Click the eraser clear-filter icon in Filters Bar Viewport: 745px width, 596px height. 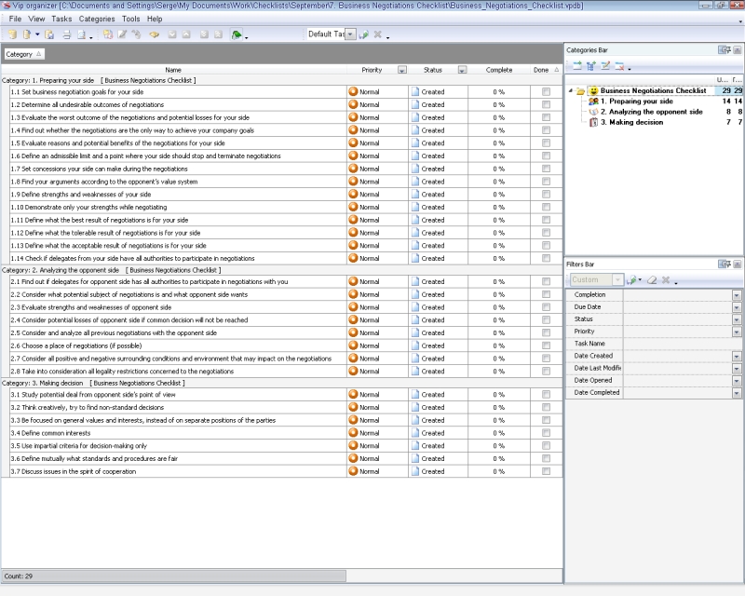click(x=652, y=279)
